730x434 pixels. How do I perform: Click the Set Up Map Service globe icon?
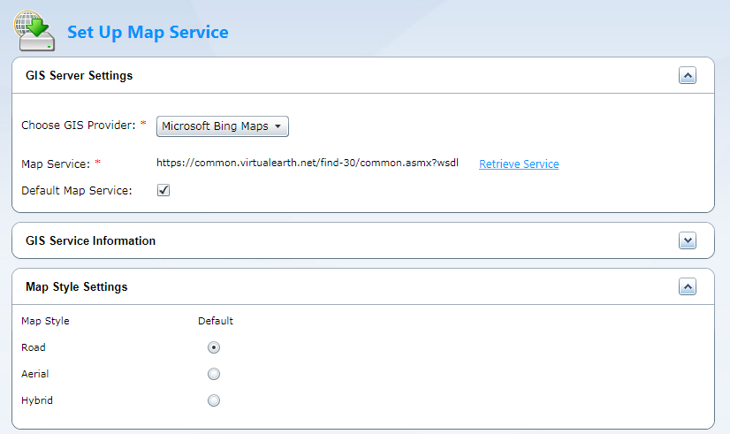[x=33, y=31]
